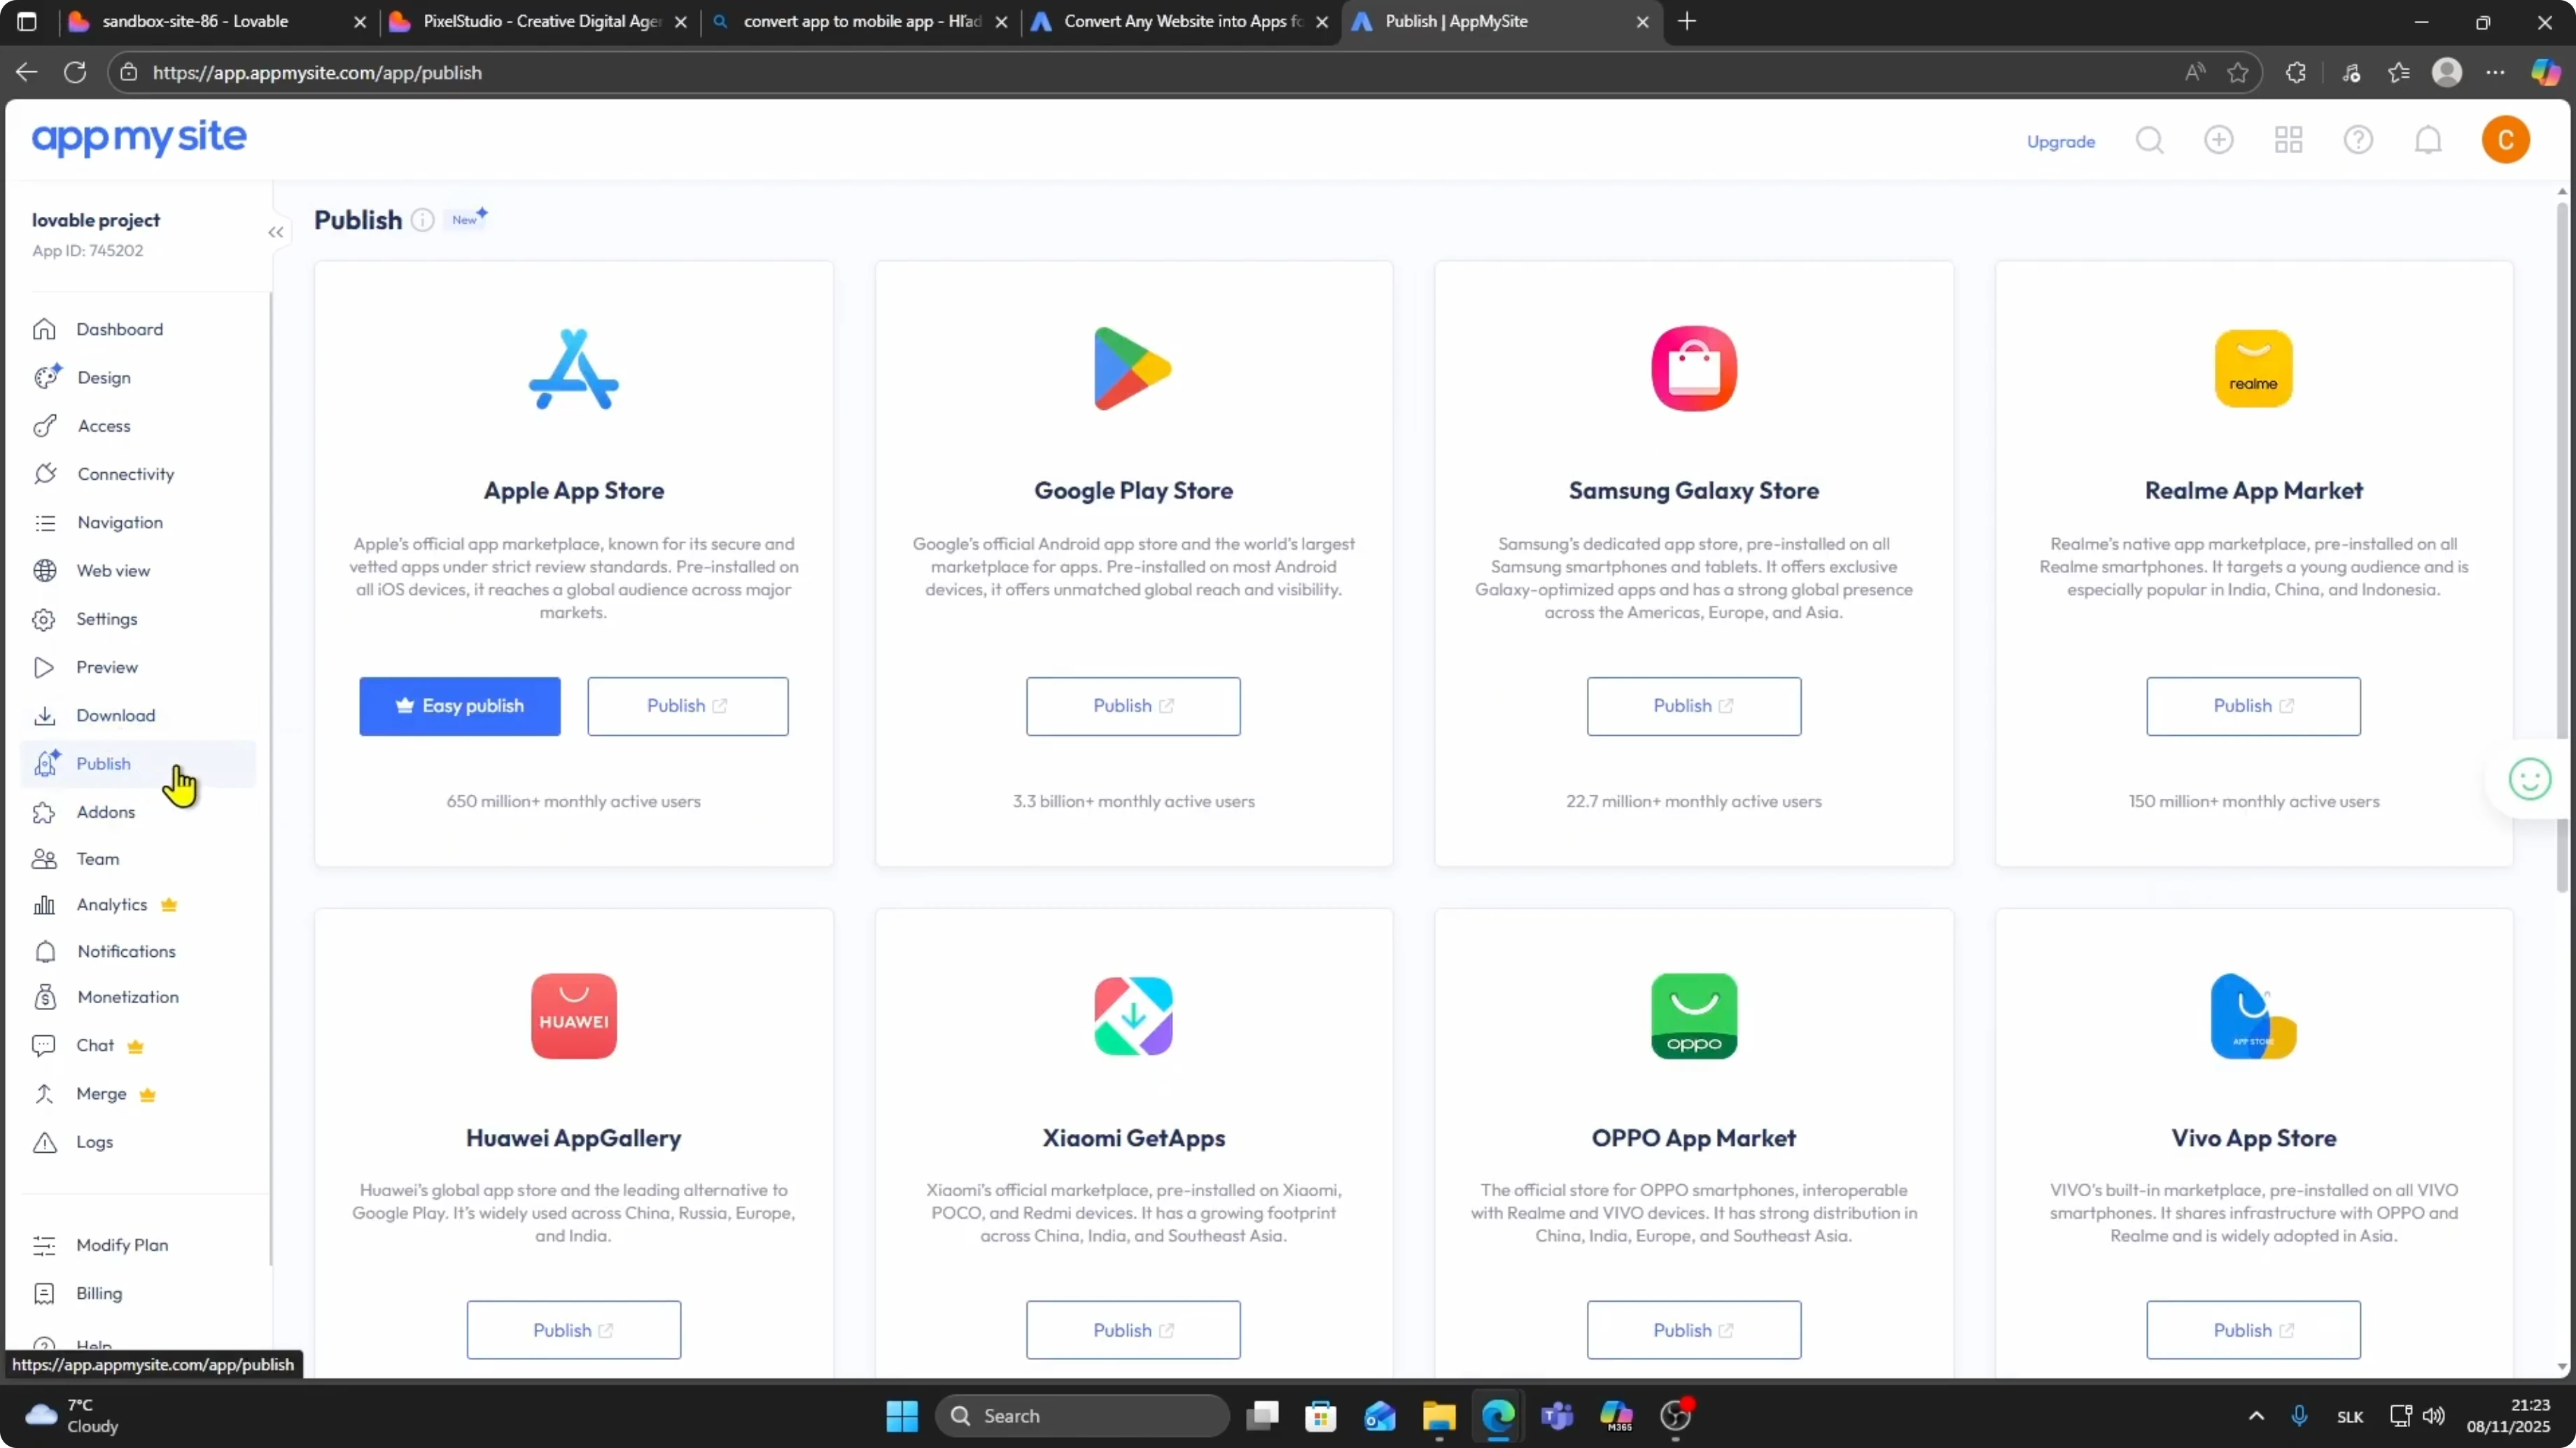Click Publish button for Xiaomi GetApps

click(1133, 1330)
